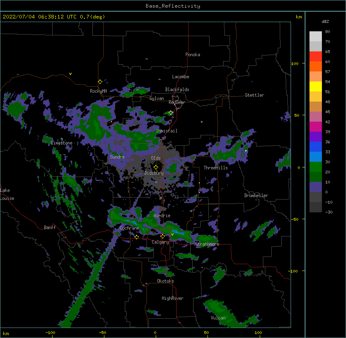Click the dBZ legend heading
The width and height of the screenshot is (346, 338).
[x=325, y=22]
